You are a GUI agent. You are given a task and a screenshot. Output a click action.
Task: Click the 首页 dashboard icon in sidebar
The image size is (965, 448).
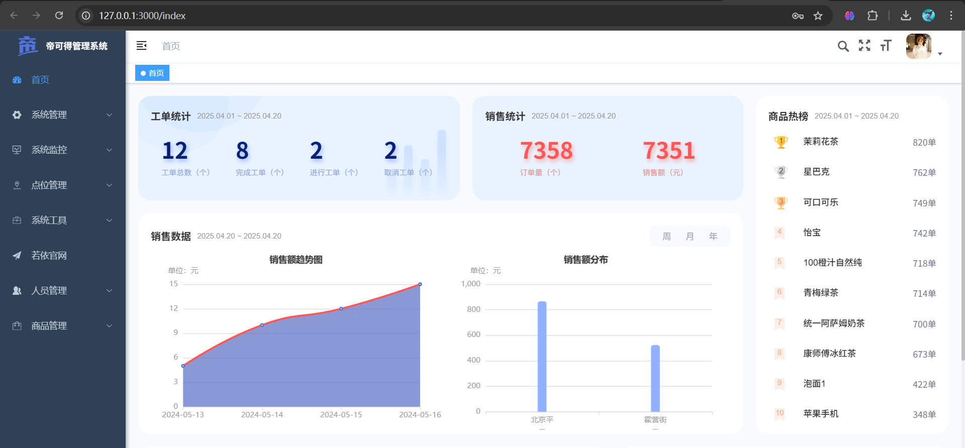click(17, 80)
